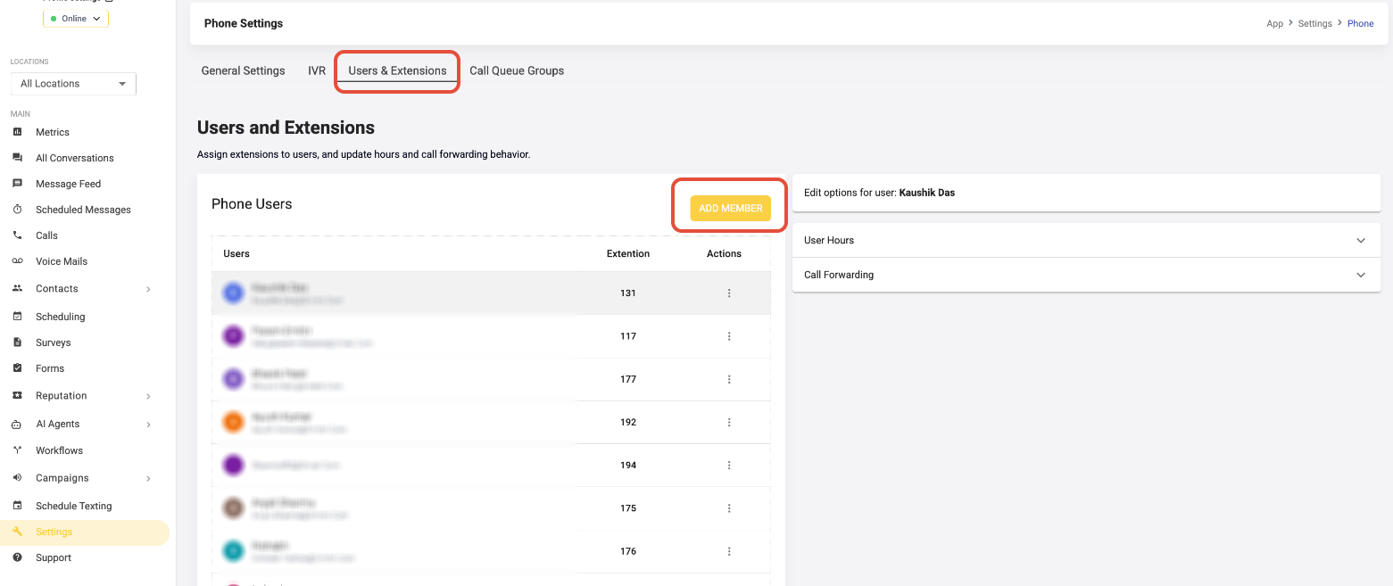Click the AI Agents robot icon
The image size is (1393, 586).
point(17,424)
